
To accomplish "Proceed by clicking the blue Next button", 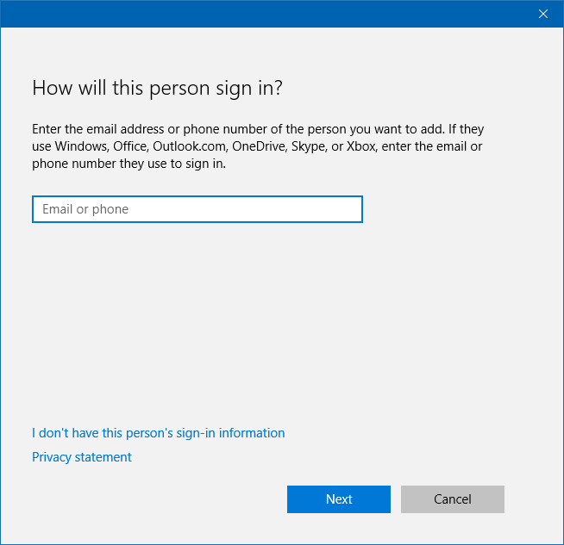I will (339, 499).
